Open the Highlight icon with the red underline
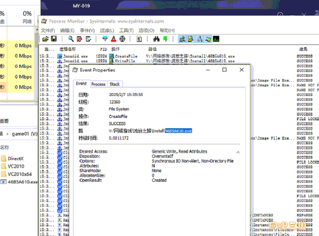This screenshot has width=319, height=236. point(113,39)
